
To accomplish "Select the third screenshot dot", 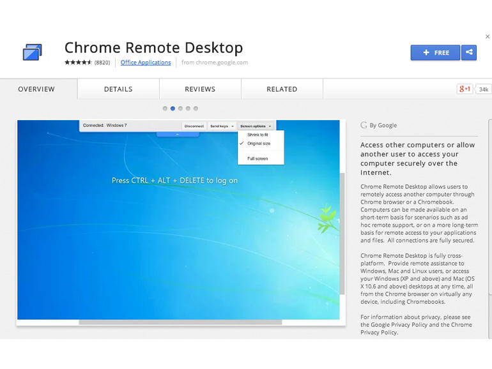I will (180, 109).
